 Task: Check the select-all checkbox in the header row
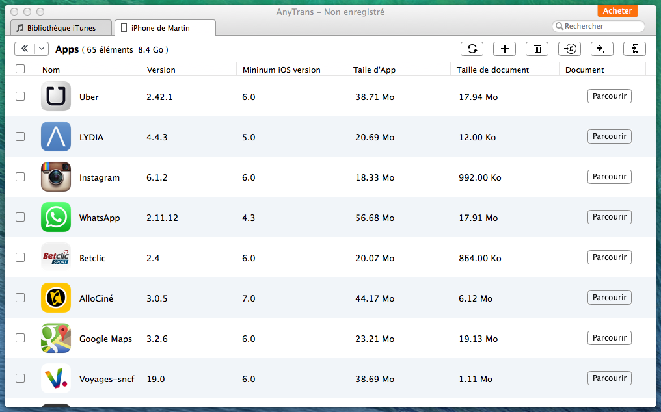20,68
